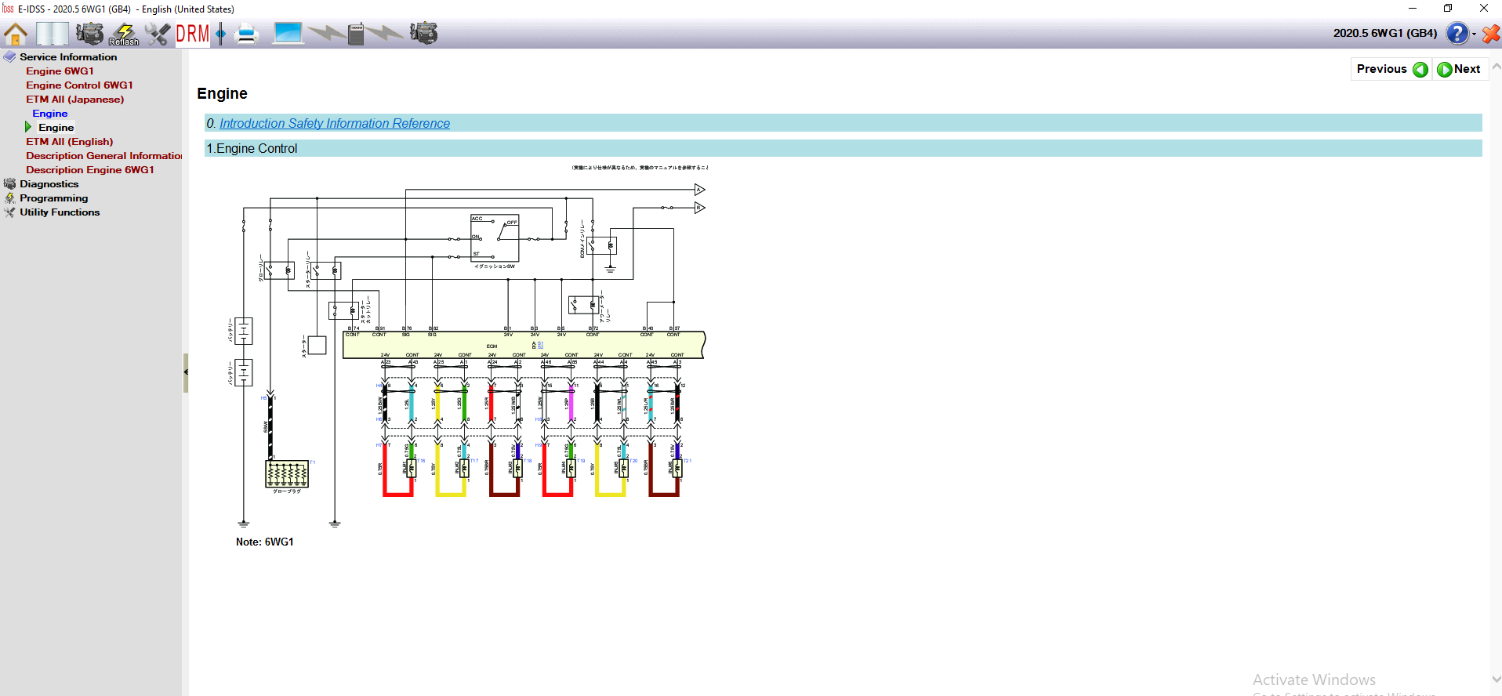Image resolution: width=1502 pixels, height=696 pixels.
Task: Click Utility Functions tools icon in sidebar
Action: pos(9,212)
